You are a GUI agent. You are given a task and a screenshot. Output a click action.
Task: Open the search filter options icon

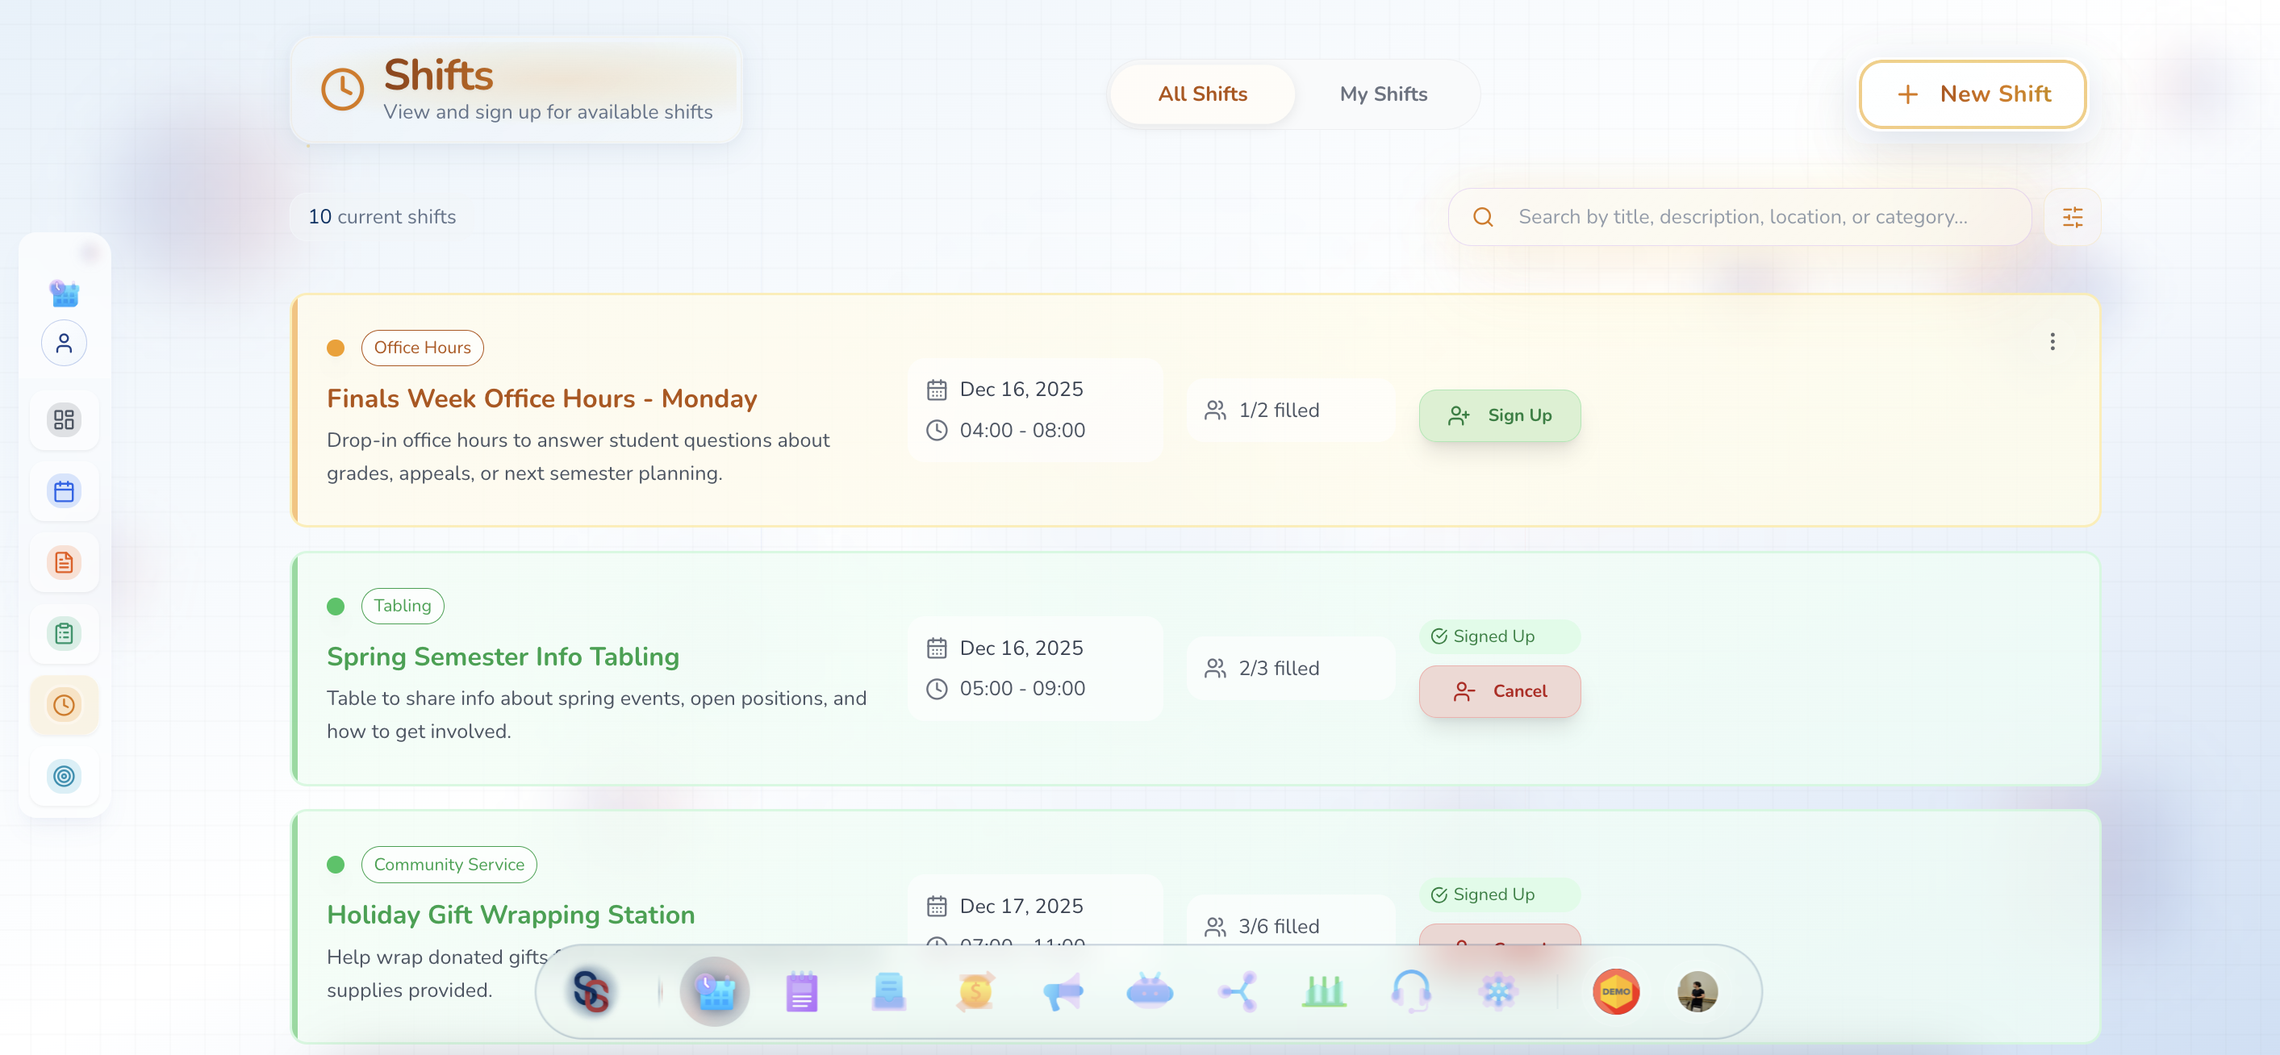click(x=2072, y=217)
